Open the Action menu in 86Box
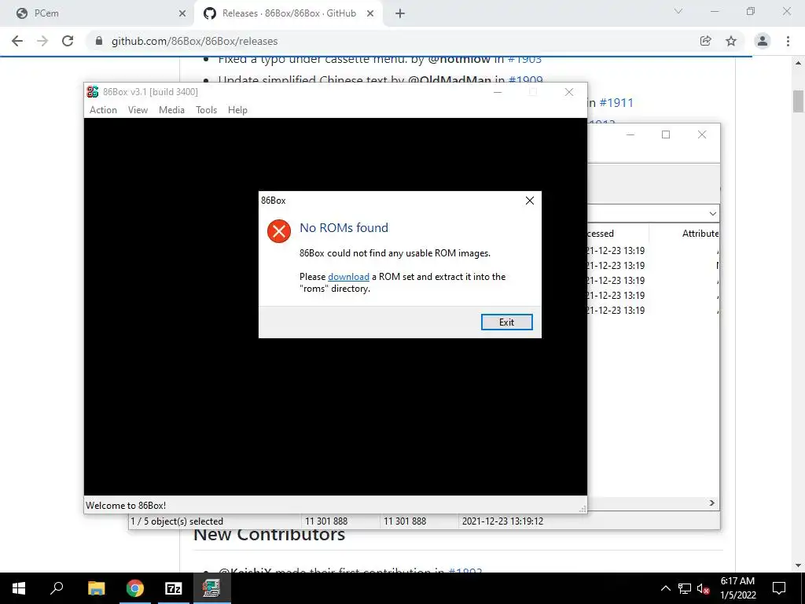 (103, 110)
